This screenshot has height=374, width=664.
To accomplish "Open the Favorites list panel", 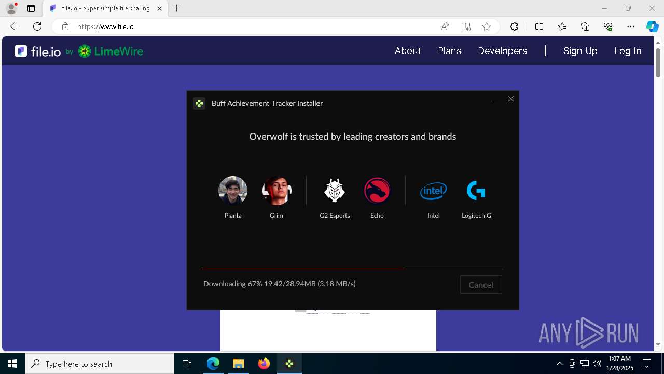I will (562, 26).
